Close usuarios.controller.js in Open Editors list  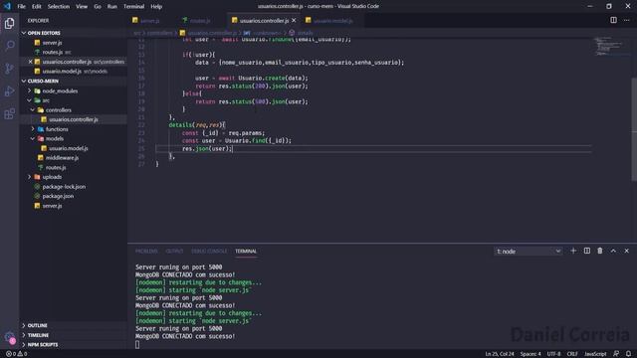click(x=31, y=62)
